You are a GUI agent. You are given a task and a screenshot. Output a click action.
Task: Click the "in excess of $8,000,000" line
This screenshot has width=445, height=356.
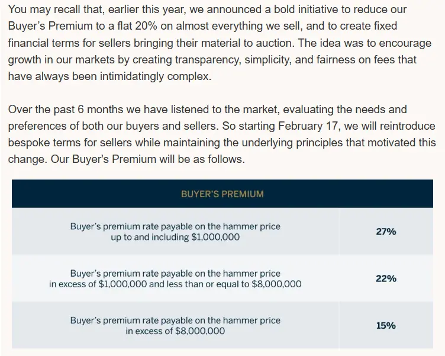click(x=175, y=331)
